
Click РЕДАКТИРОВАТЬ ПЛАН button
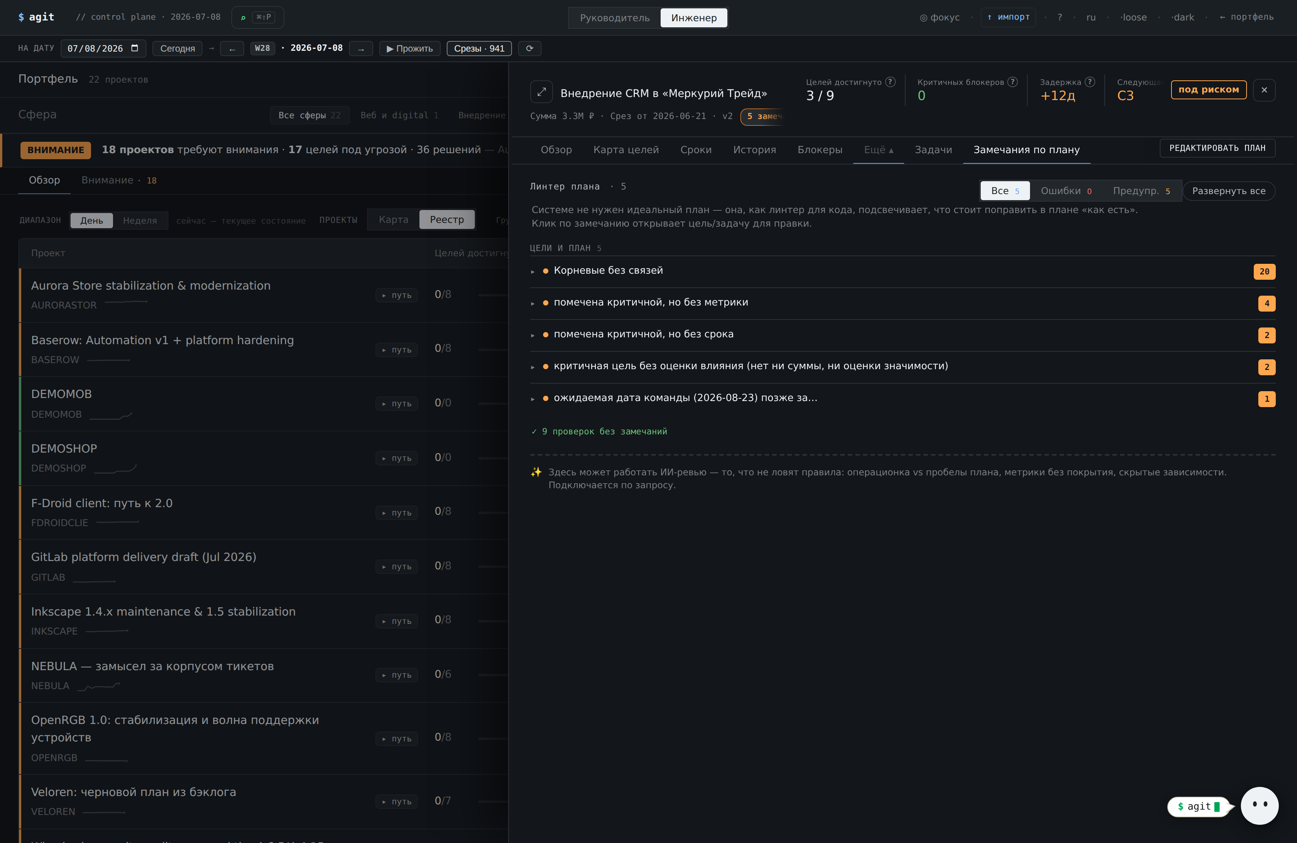pyautogui.click(x=1217, y=148)
